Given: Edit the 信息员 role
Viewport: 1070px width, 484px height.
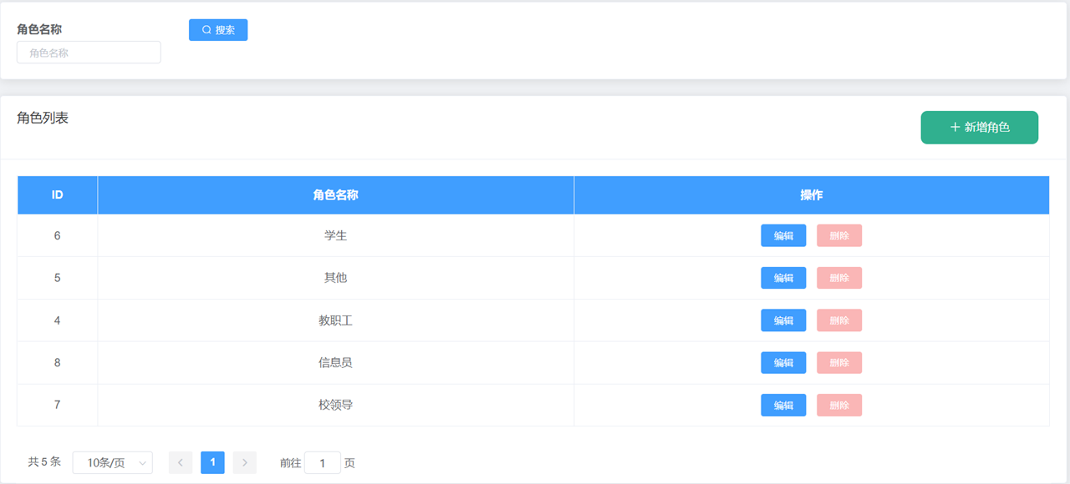Looking at the screenshot, I should [782, 363].
